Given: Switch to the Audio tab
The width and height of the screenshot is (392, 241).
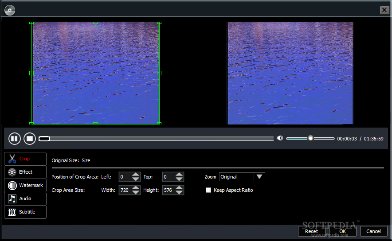Looking at the screenshot, I should (25, 198).
